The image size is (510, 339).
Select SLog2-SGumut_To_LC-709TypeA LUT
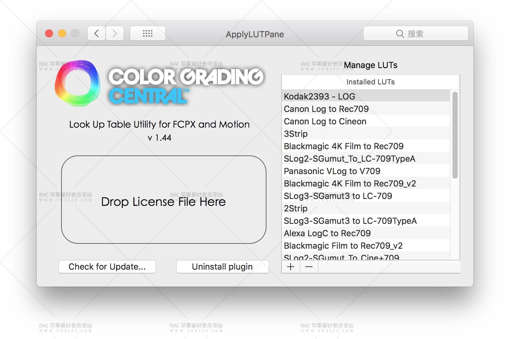tap(366, 158)
